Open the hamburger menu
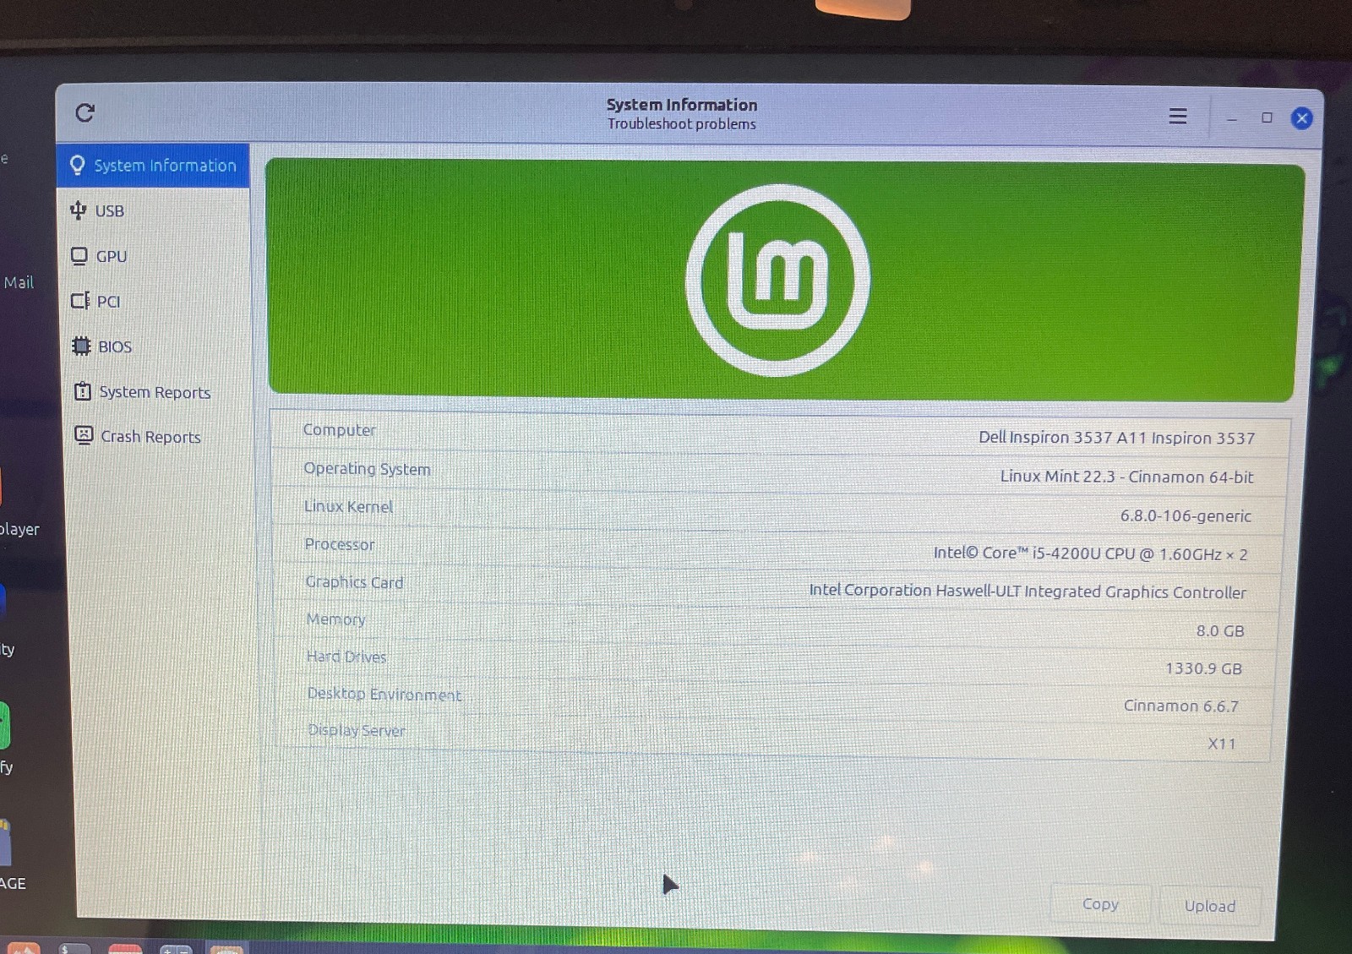The image size is (1352, 954). point(1177,116)
